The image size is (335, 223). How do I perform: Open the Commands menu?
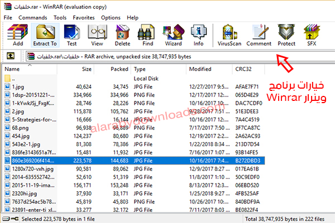click(x=33, y=17)
